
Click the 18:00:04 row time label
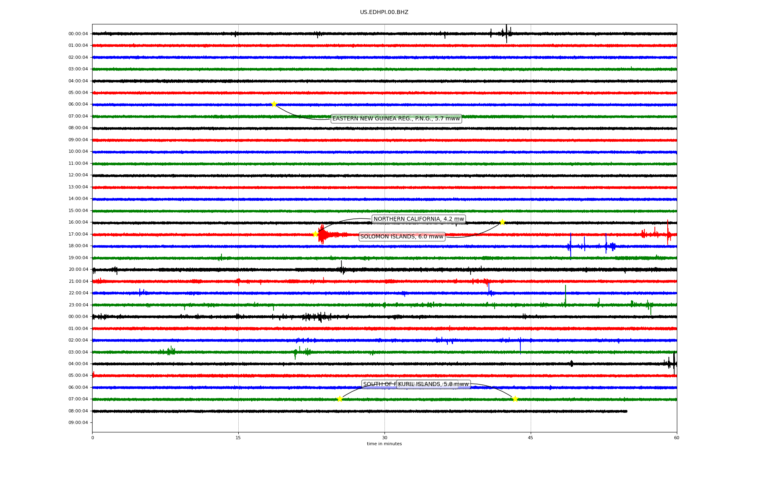click(78, 246)
